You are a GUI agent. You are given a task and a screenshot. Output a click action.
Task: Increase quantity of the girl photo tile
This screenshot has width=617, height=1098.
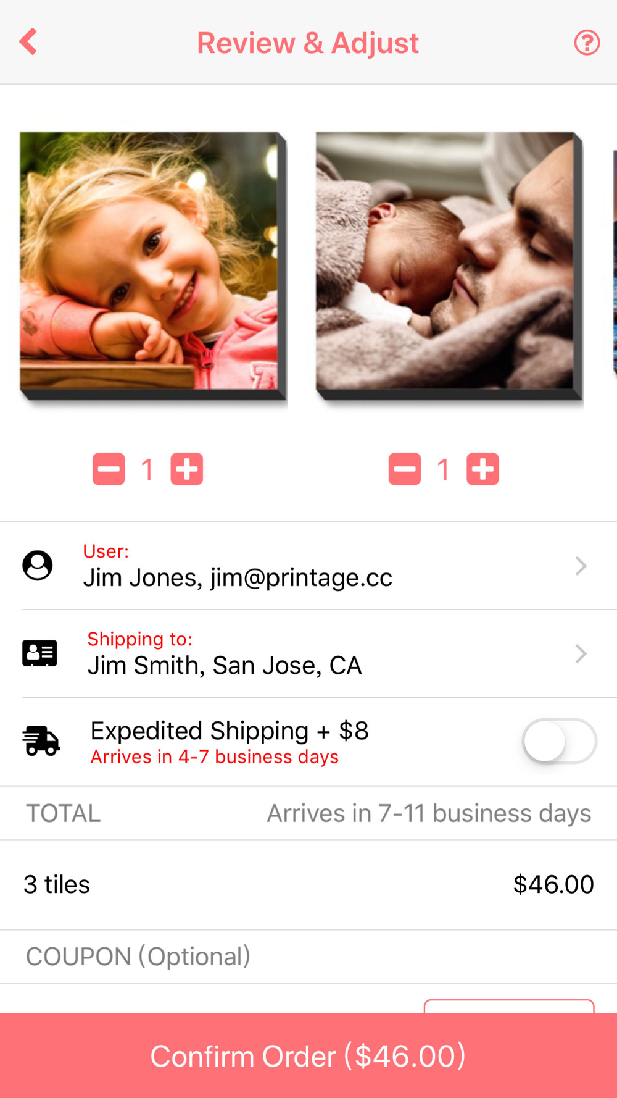click(187, 469)
